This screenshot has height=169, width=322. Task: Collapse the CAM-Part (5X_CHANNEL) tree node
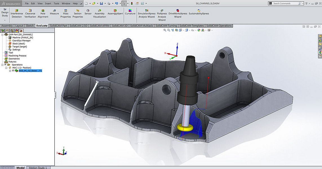[3, 35]
